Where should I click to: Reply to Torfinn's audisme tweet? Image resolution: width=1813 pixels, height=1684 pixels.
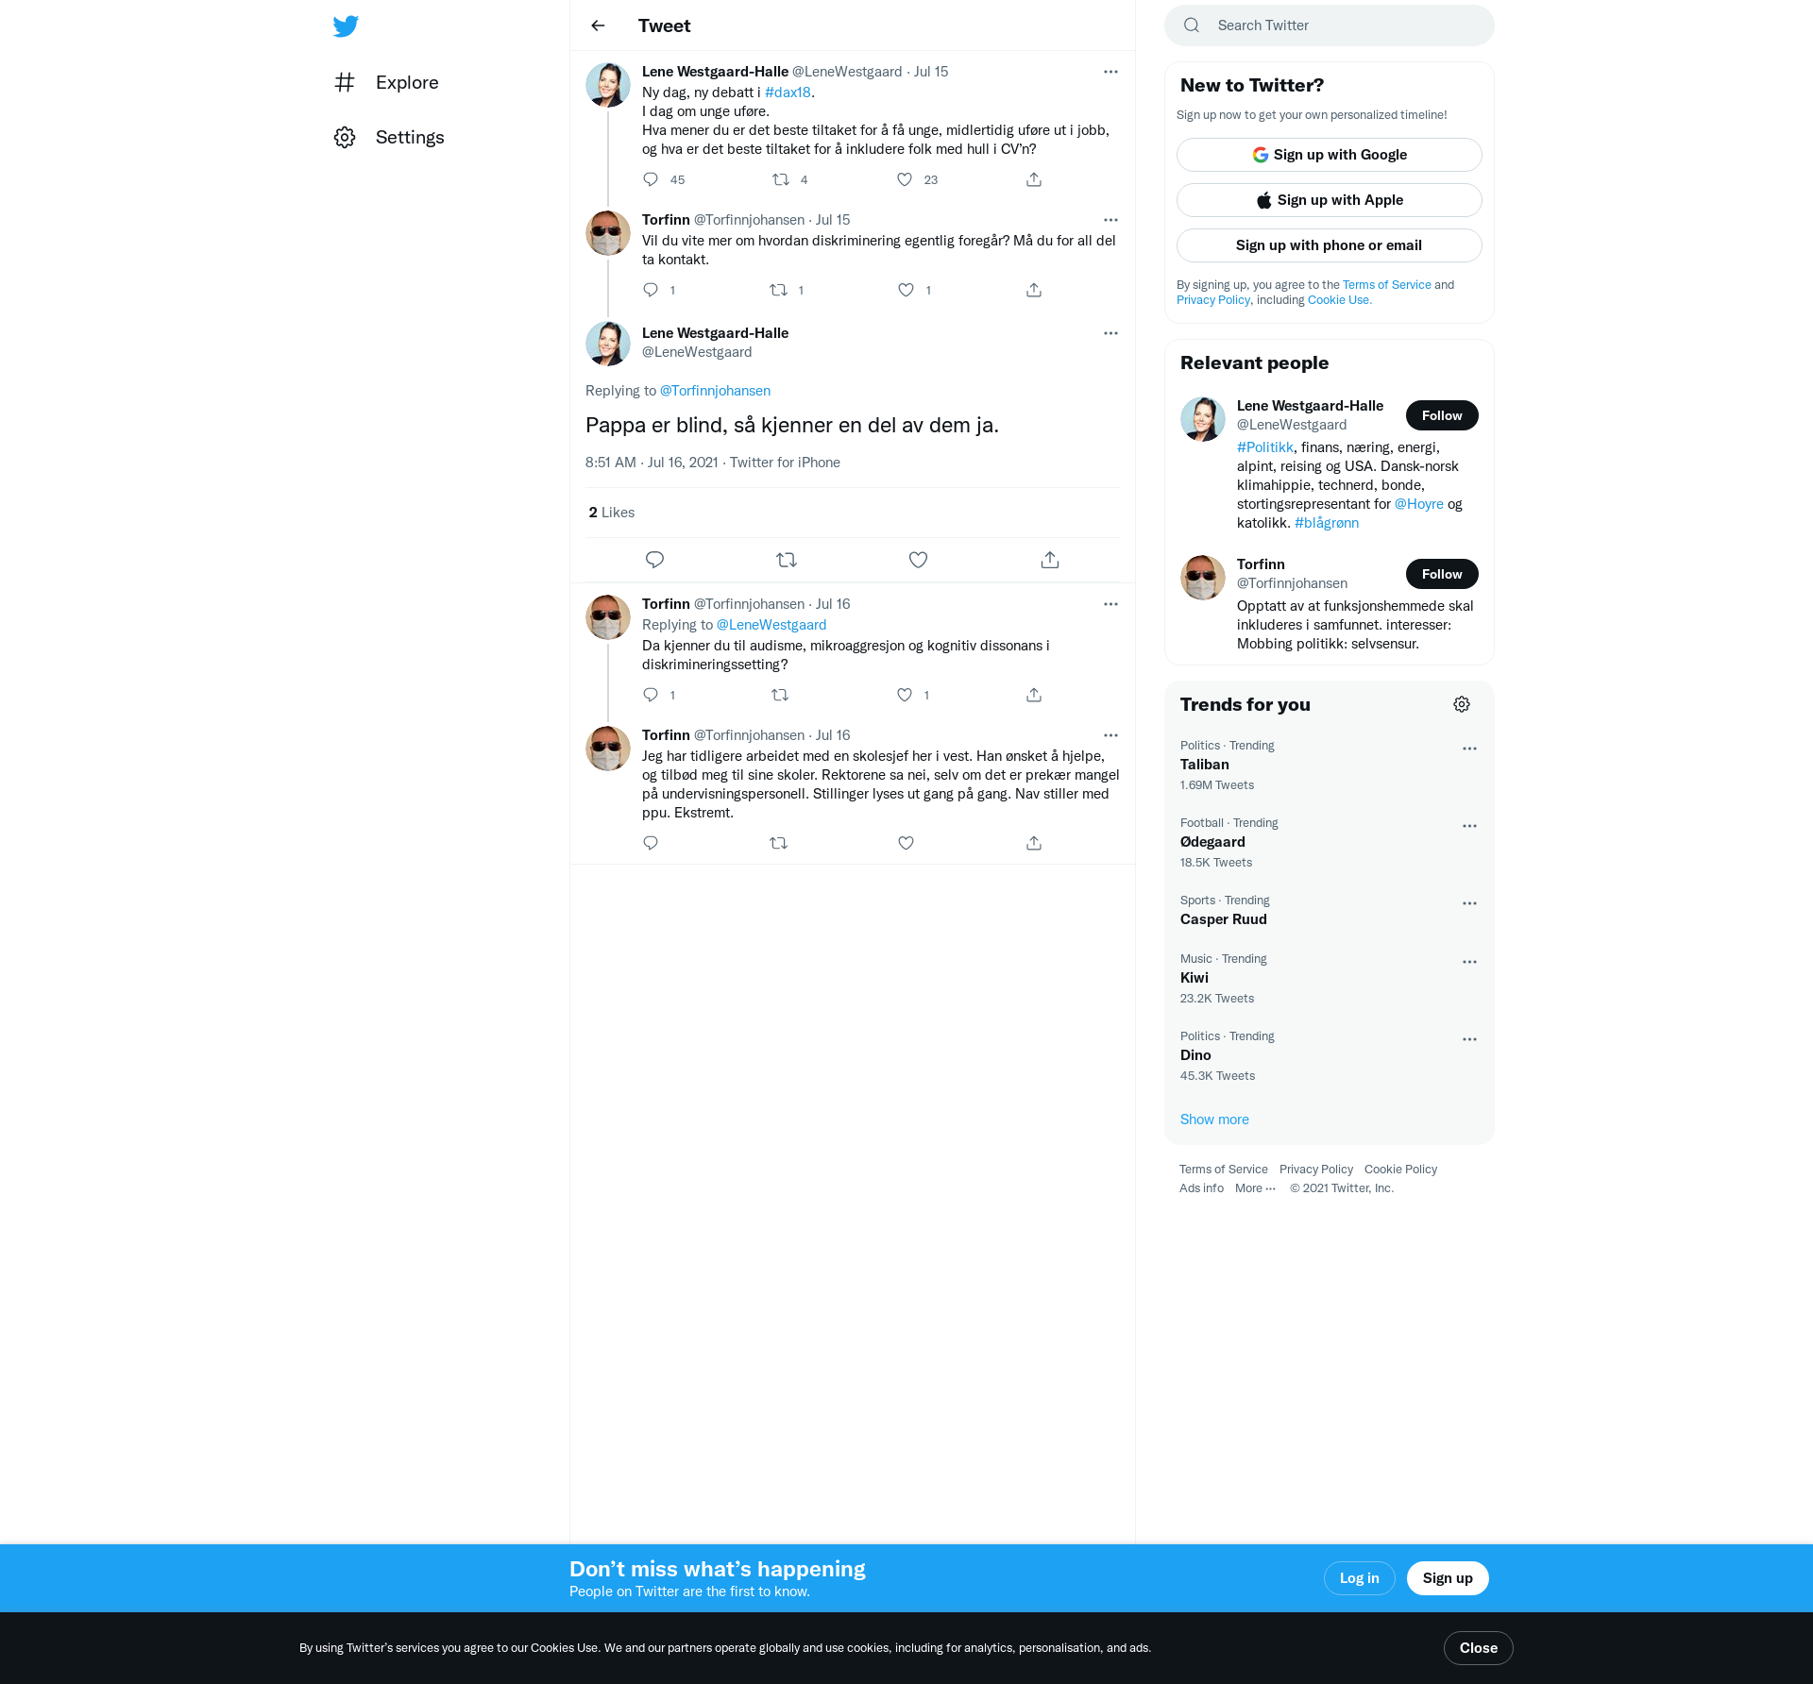pyautogui.click(x=651, y=695)
